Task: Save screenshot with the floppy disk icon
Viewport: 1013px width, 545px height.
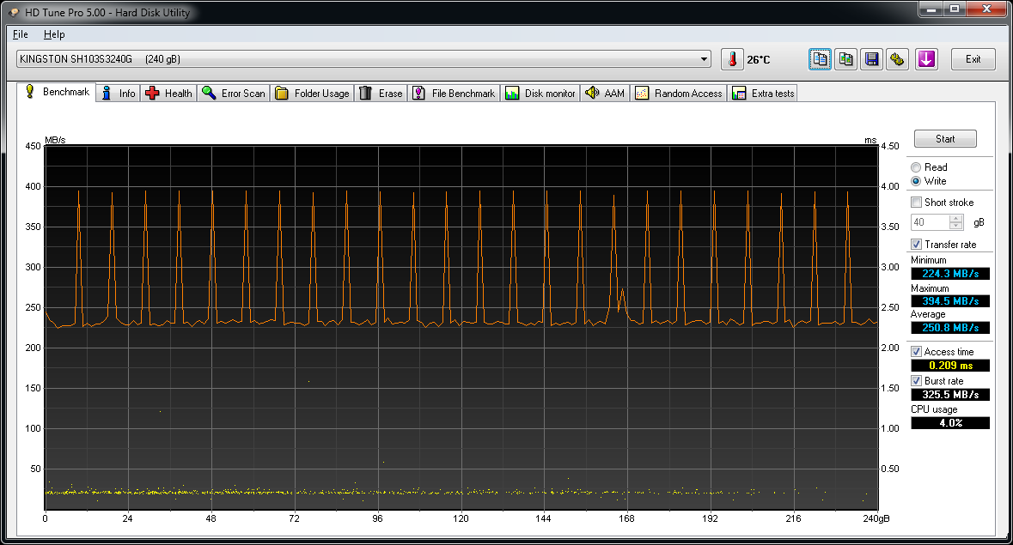Action: (871, 59)
